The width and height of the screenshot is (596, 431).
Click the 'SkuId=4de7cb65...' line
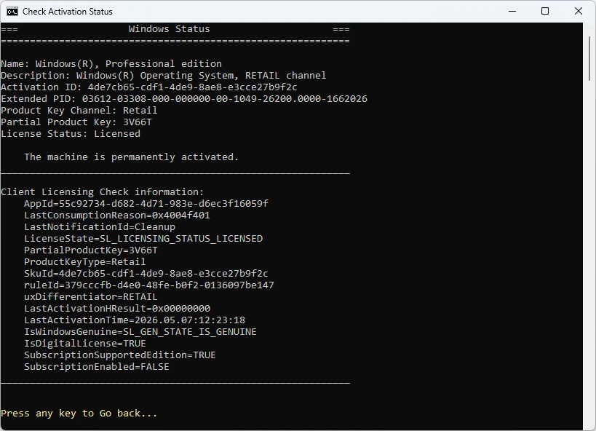[146, 274]
